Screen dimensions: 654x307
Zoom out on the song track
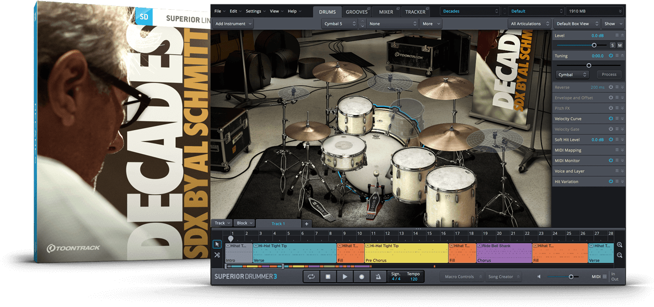click(x=620, y=255)
